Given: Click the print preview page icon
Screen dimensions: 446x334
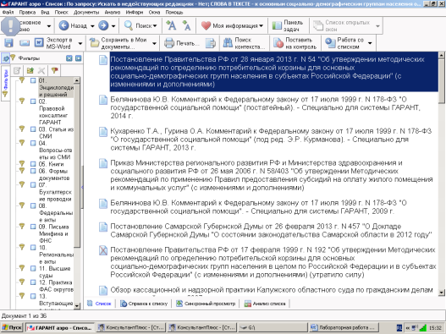Looking at the screenshot, I should point(211,43).
